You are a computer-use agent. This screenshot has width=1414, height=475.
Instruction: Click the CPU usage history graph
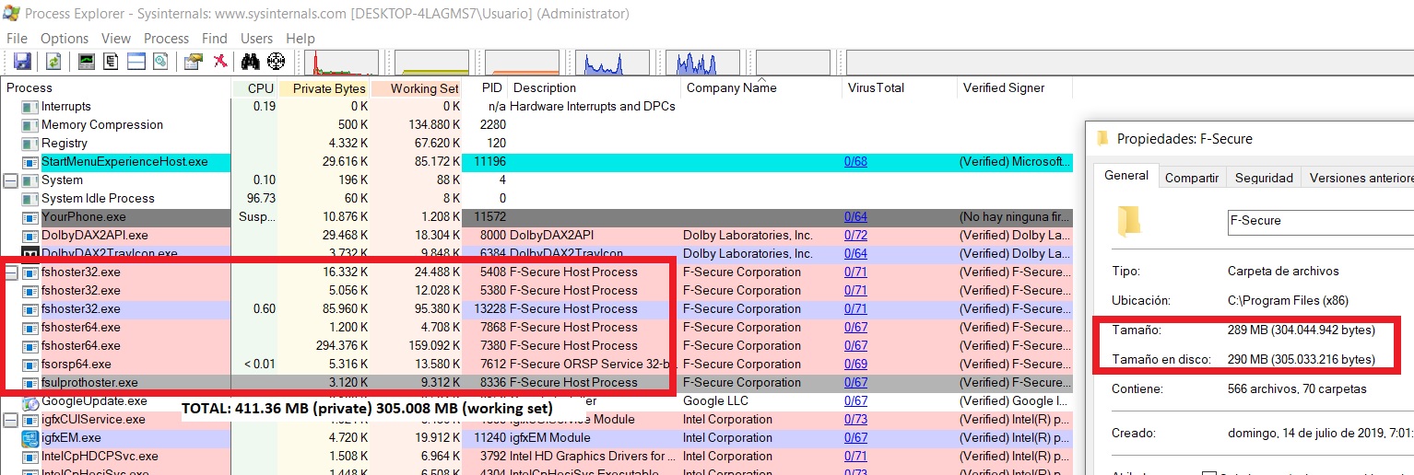341,63
